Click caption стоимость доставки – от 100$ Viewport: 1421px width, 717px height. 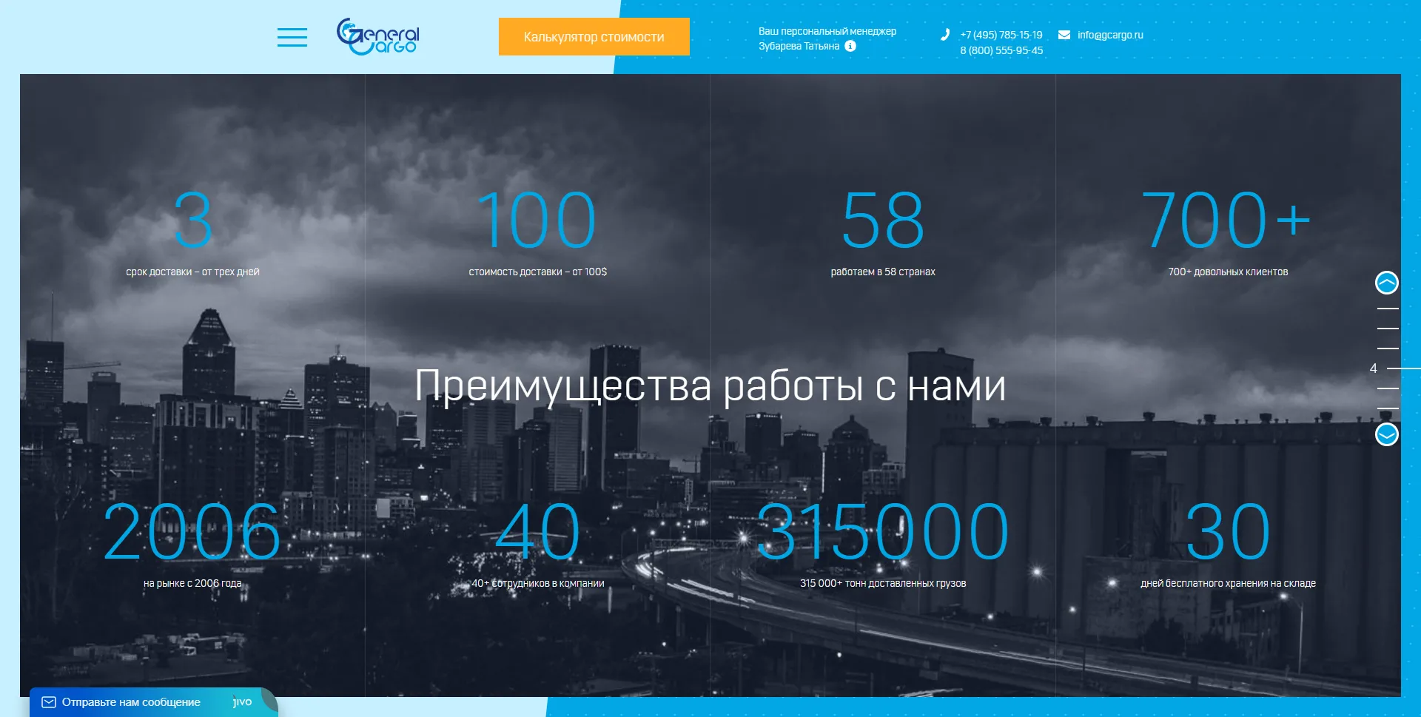pyautogui.click(x=538, y=272)
